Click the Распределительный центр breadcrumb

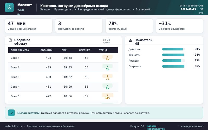point(105,10)
